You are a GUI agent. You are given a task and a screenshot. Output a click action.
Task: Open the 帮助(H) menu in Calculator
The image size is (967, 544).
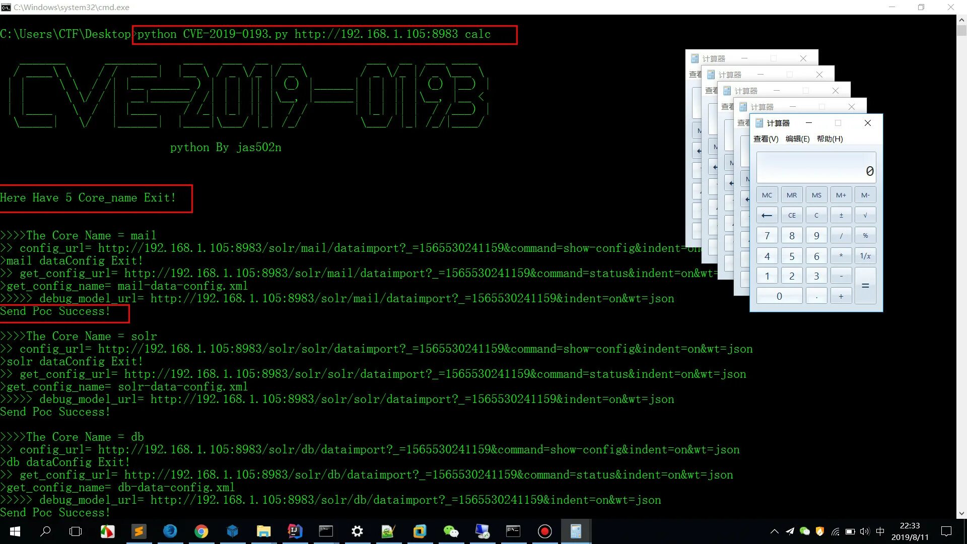tap(830, 139)
